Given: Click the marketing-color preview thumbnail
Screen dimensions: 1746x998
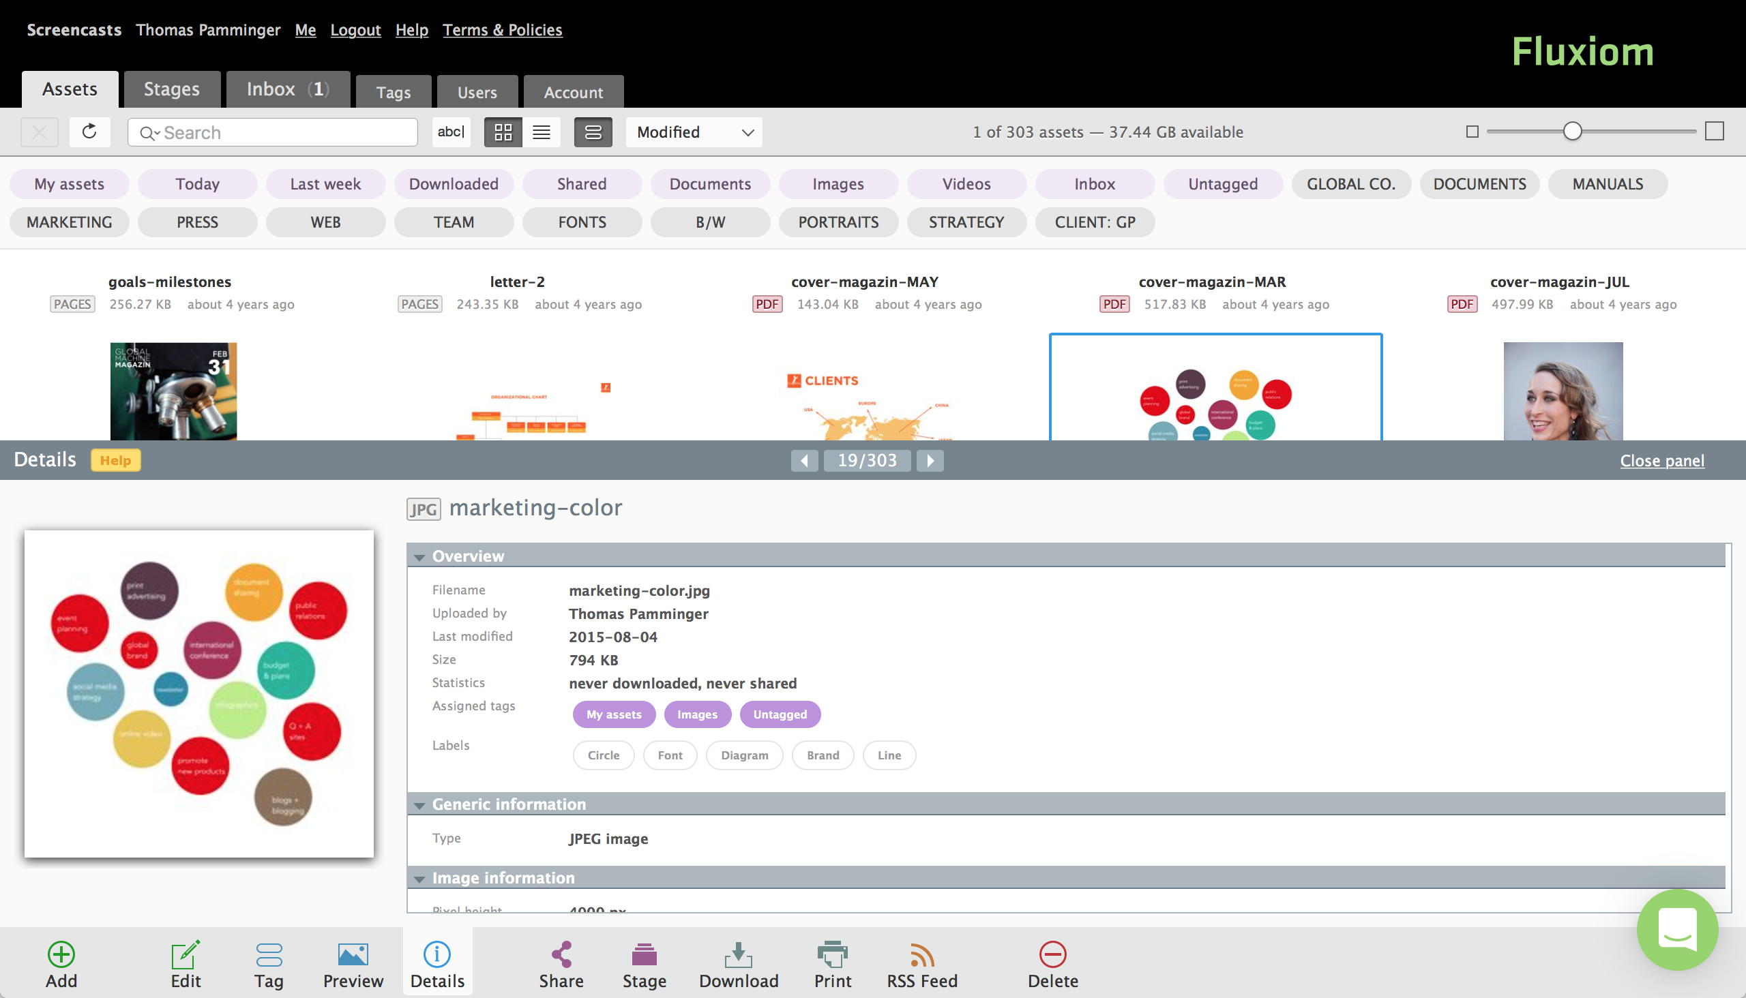Looking at the screenshot, I should [x=198, y=693].
